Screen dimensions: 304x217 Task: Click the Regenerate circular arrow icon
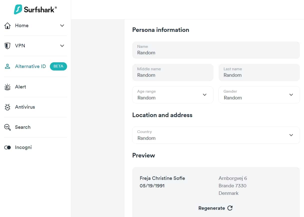point(230,208)
